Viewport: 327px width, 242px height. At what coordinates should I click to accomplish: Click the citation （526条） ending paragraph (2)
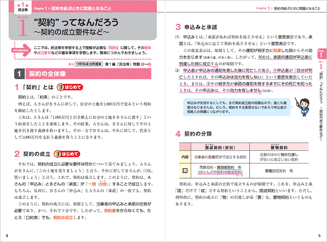[x=267, y=91]
